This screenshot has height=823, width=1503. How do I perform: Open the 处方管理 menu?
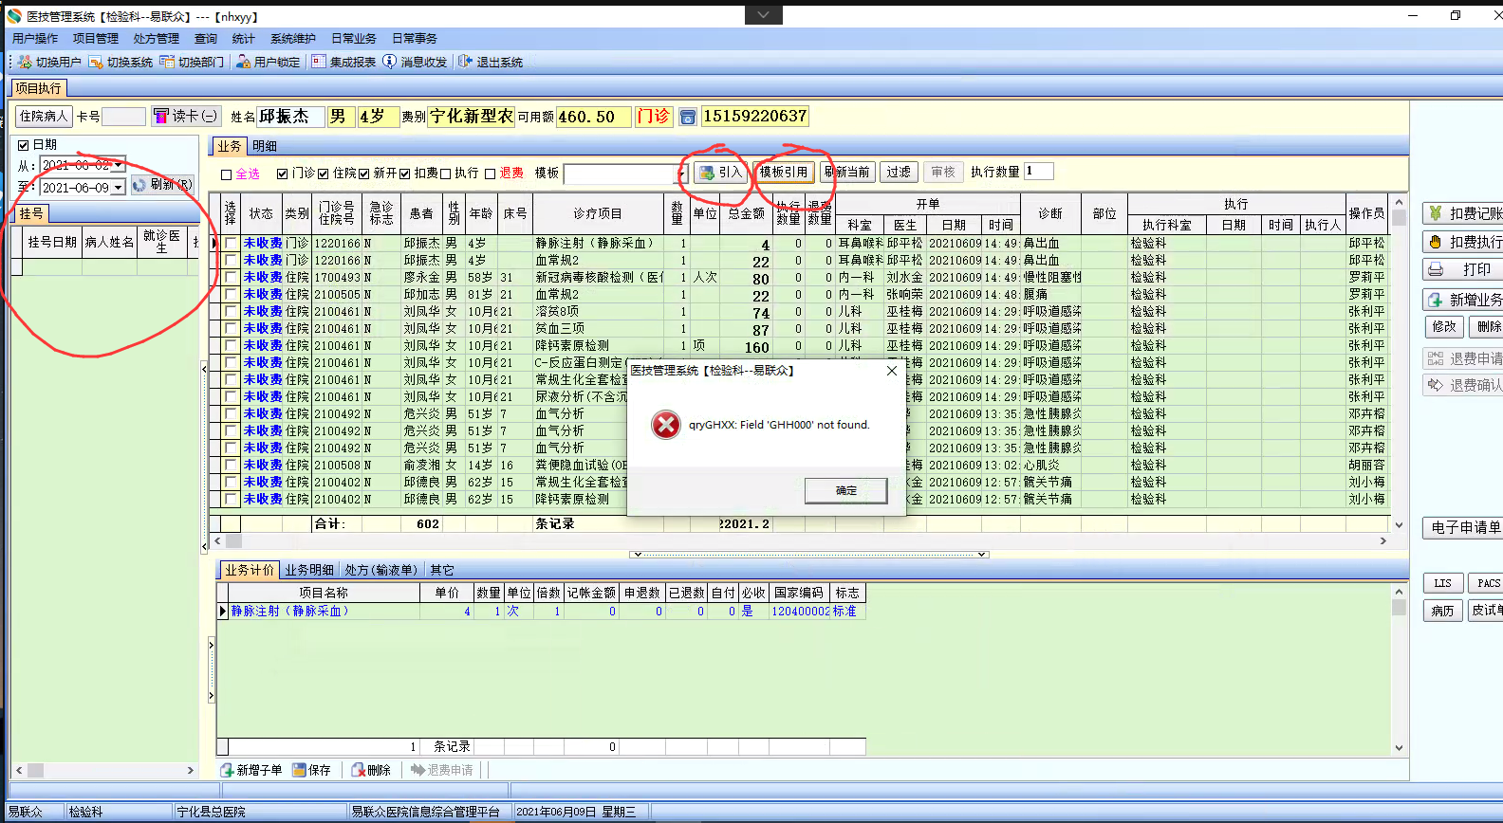pyautogui.click(x=157, y=39)
